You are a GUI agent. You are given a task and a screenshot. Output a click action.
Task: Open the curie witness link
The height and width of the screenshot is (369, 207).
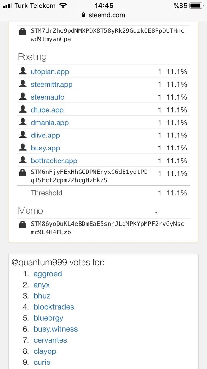[42, 362]
